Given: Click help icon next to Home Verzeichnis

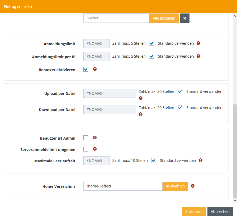Looking at the screenshot, I should tap(193, 186).
